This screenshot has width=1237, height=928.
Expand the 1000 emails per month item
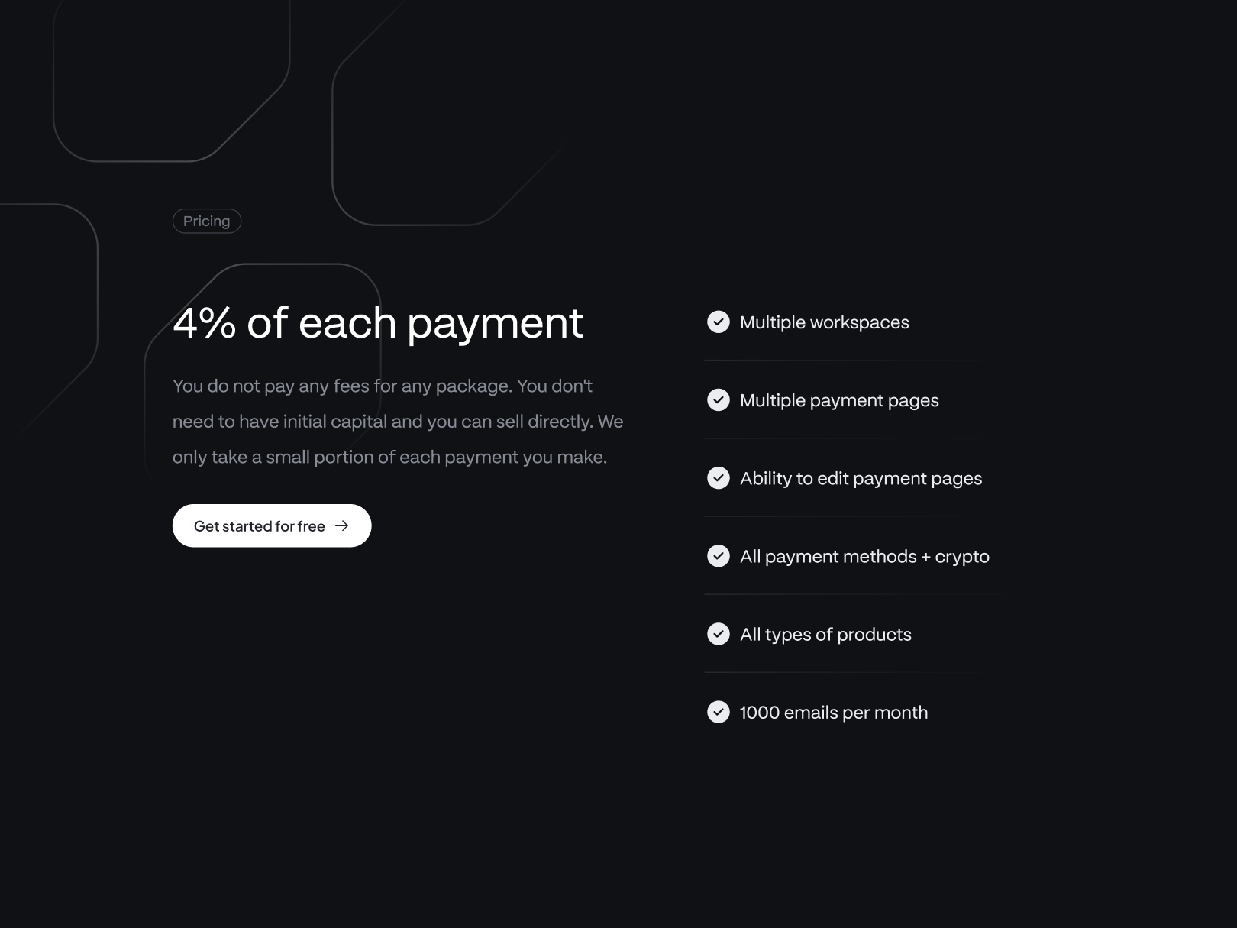click(833, 712)
